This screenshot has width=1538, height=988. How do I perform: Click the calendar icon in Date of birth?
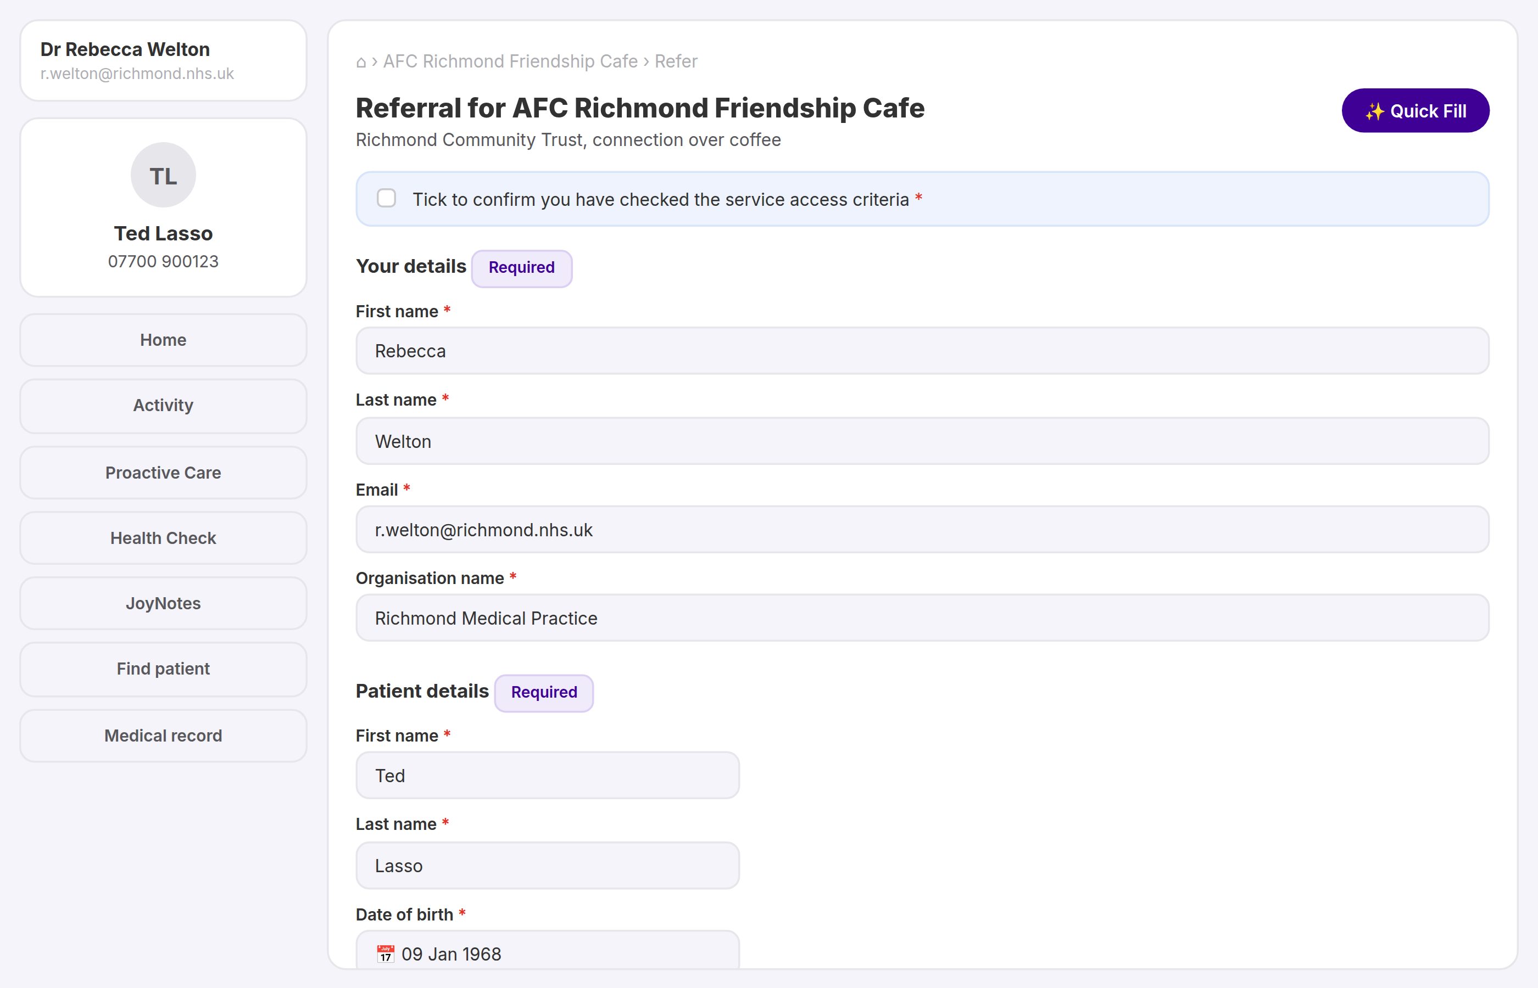[385, 954]
